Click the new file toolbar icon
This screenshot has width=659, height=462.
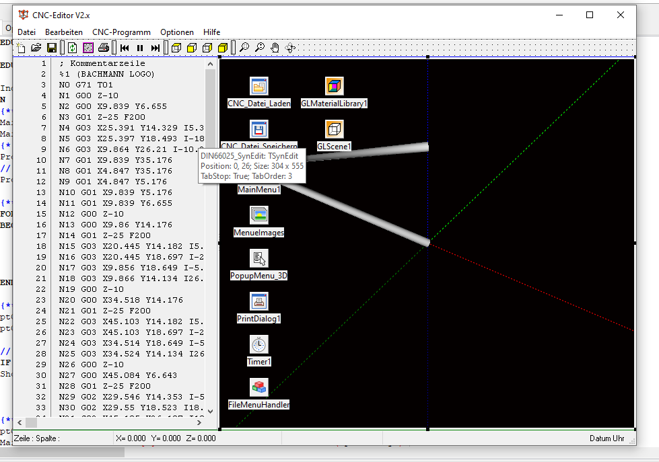coord(21,48)
